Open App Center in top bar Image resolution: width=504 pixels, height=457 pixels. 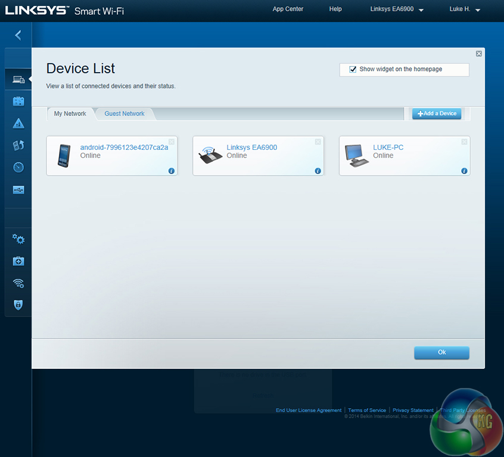click(x=288, y=9)
